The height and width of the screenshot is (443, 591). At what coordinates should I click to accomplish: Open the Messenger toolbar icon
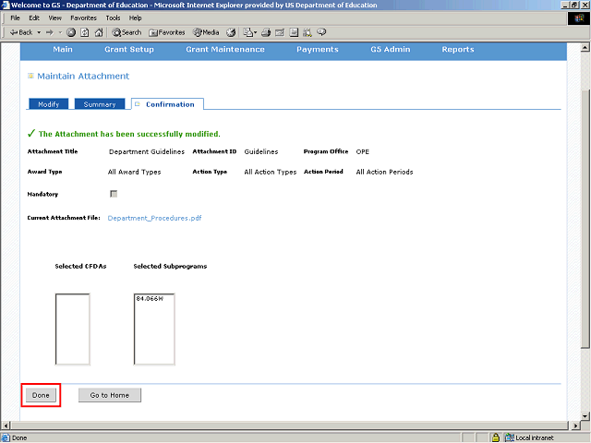point(321,32)
